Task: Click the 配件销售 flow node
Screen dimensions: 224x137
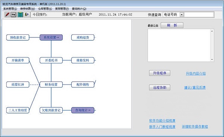Action: pyautogui.click(x=83, y=85)
